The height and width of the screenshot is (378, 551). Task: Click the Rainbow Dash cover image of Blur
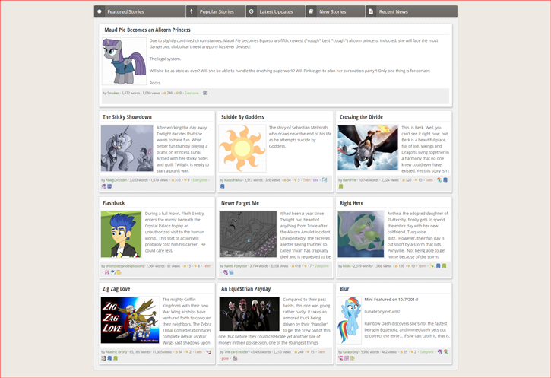pyautogui.click(x=350, y=320)
